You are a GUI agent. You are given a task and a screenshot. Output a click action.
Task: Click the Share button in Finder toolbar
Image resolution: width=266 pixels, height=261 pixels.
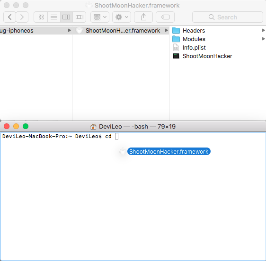pyautogui.click(x=143, y=17)
